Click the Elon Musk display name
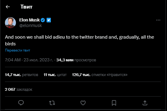Screen dimensions: 167x111 29,20
